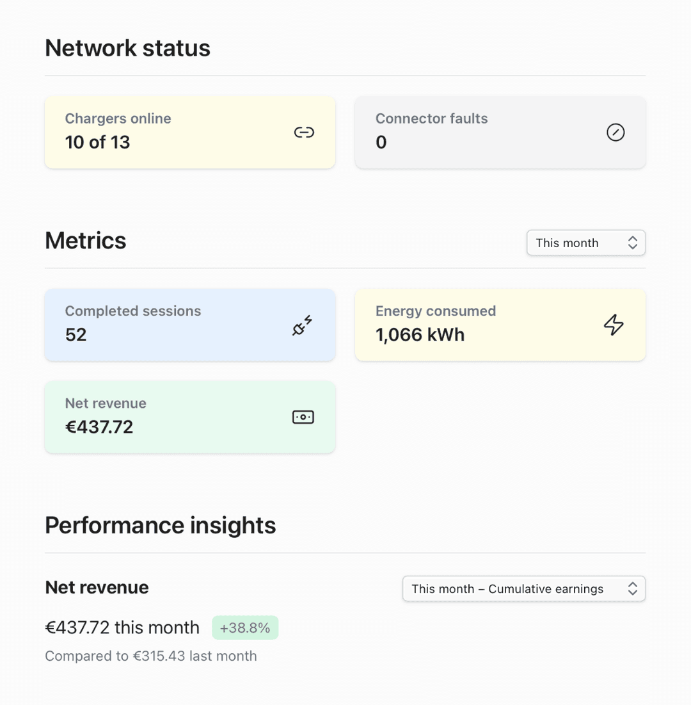The height and width of the screenshot is (705, 691).
Task: Click the Network status heading
Action: pyautogui.click(x=127, y=47)
